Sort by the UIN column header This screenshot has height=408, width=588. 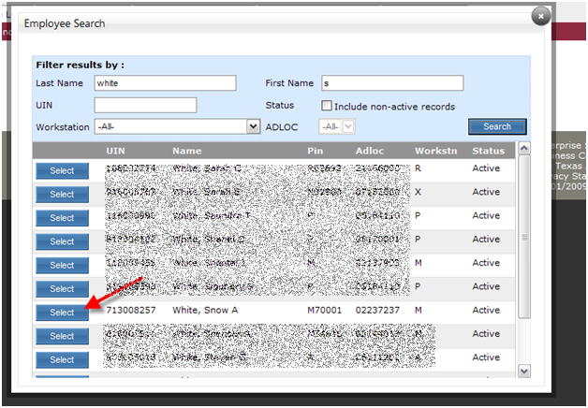tap(116, 150)
